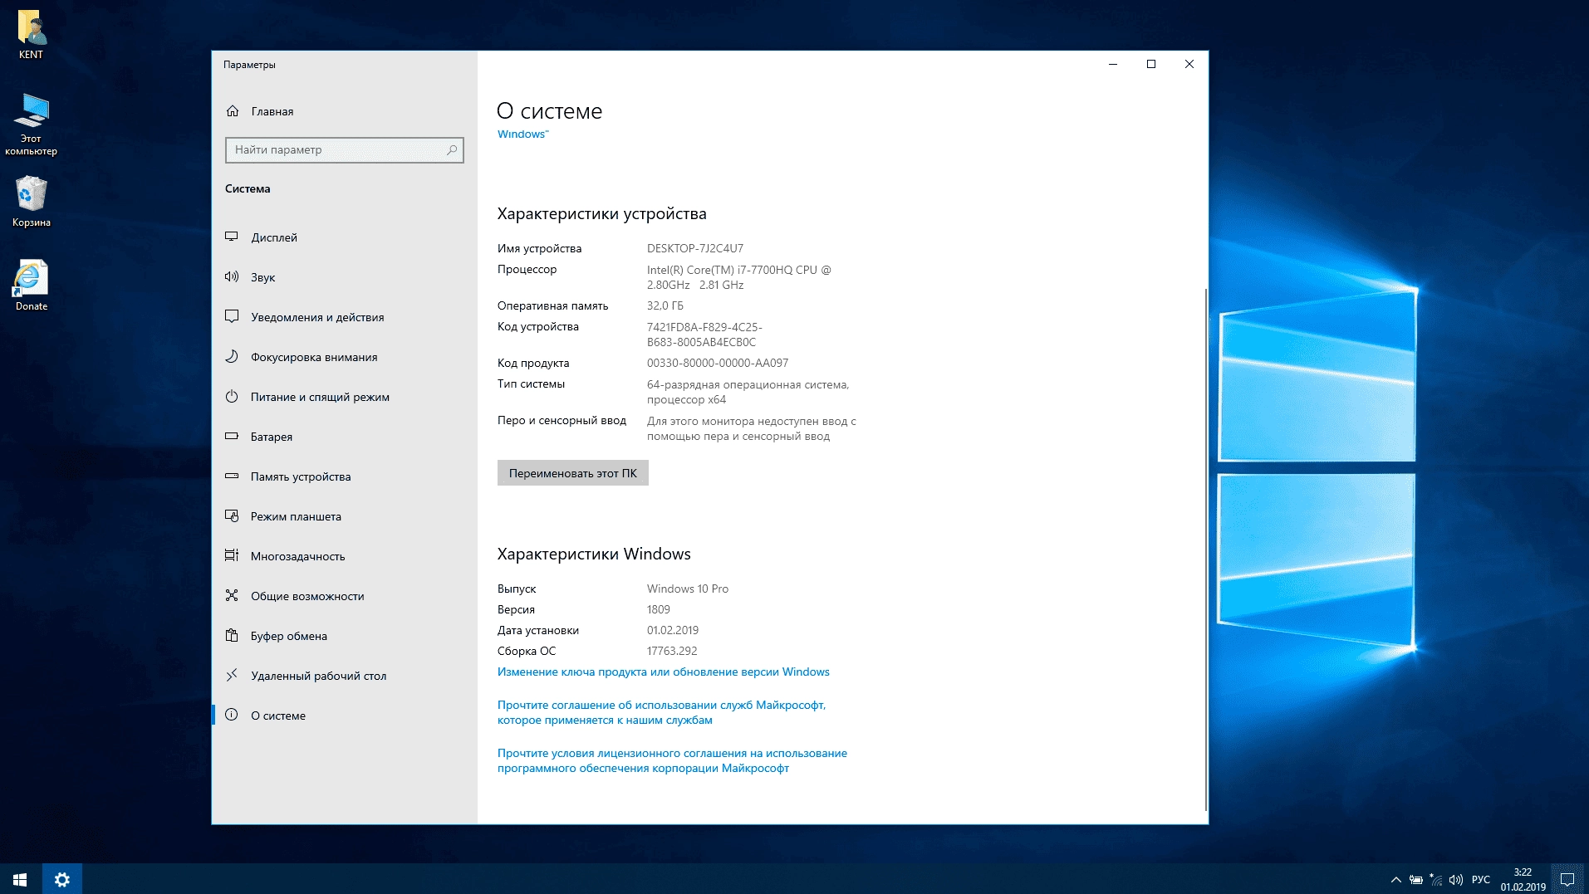The image size is (1589, 894).
Task: Open the software license terms link
Action: click(672, 761)
